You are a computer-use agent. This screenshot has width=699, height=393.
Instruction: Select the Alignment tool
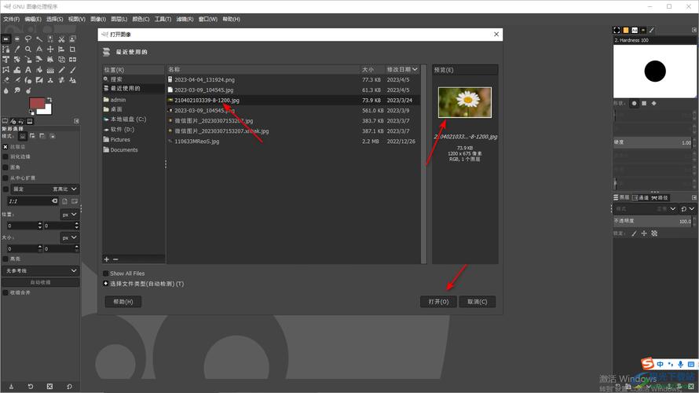coord(61,49)
